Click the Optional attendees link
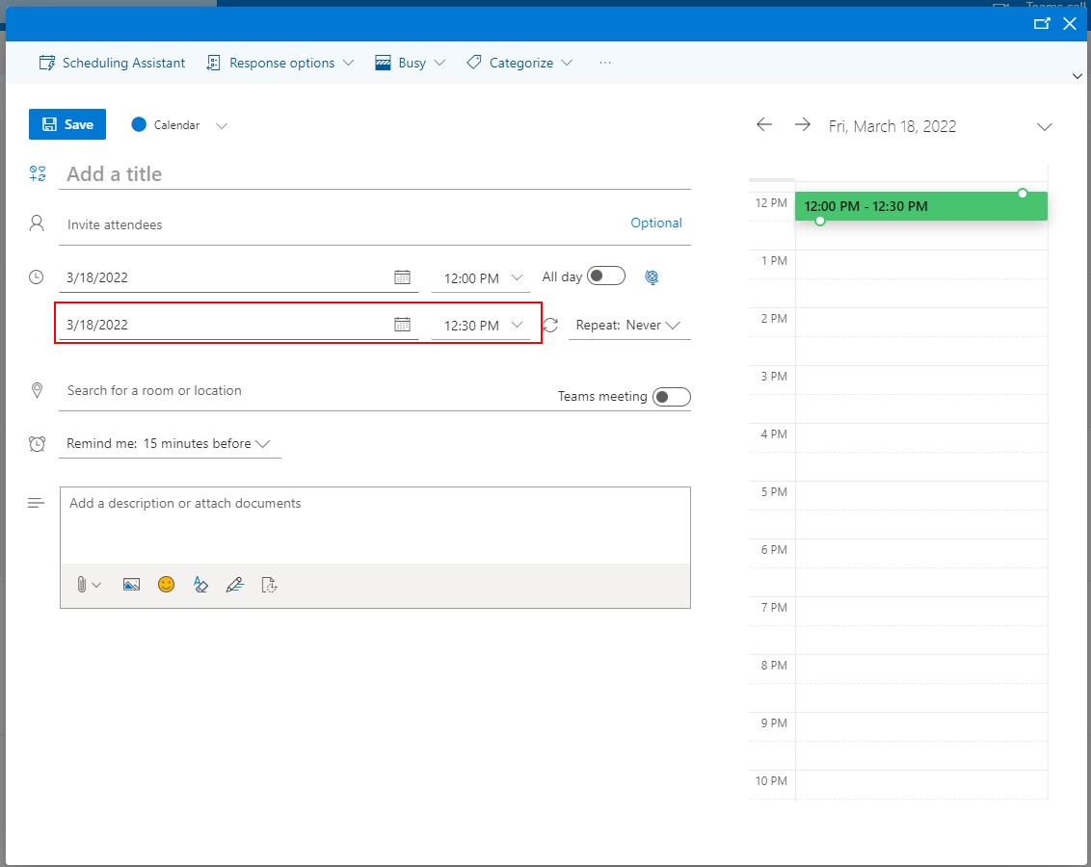Viewport: 1091px width, 867px height. pyautogui.click(x=655, y=223)
